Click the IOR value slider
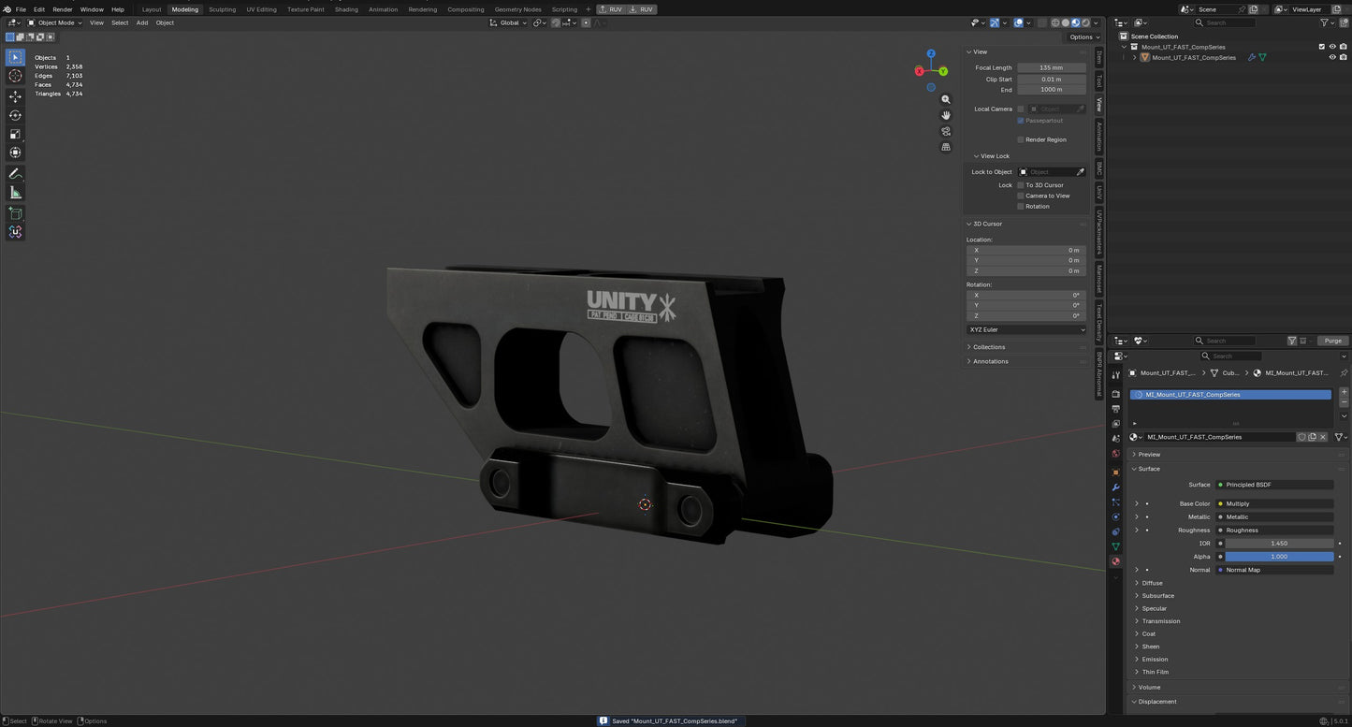The width and height of the screenshot is (1352, 727). (1280, 544)
